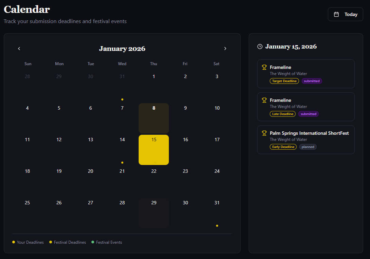Select January 1 on the calendar

[x=154, y=87]
